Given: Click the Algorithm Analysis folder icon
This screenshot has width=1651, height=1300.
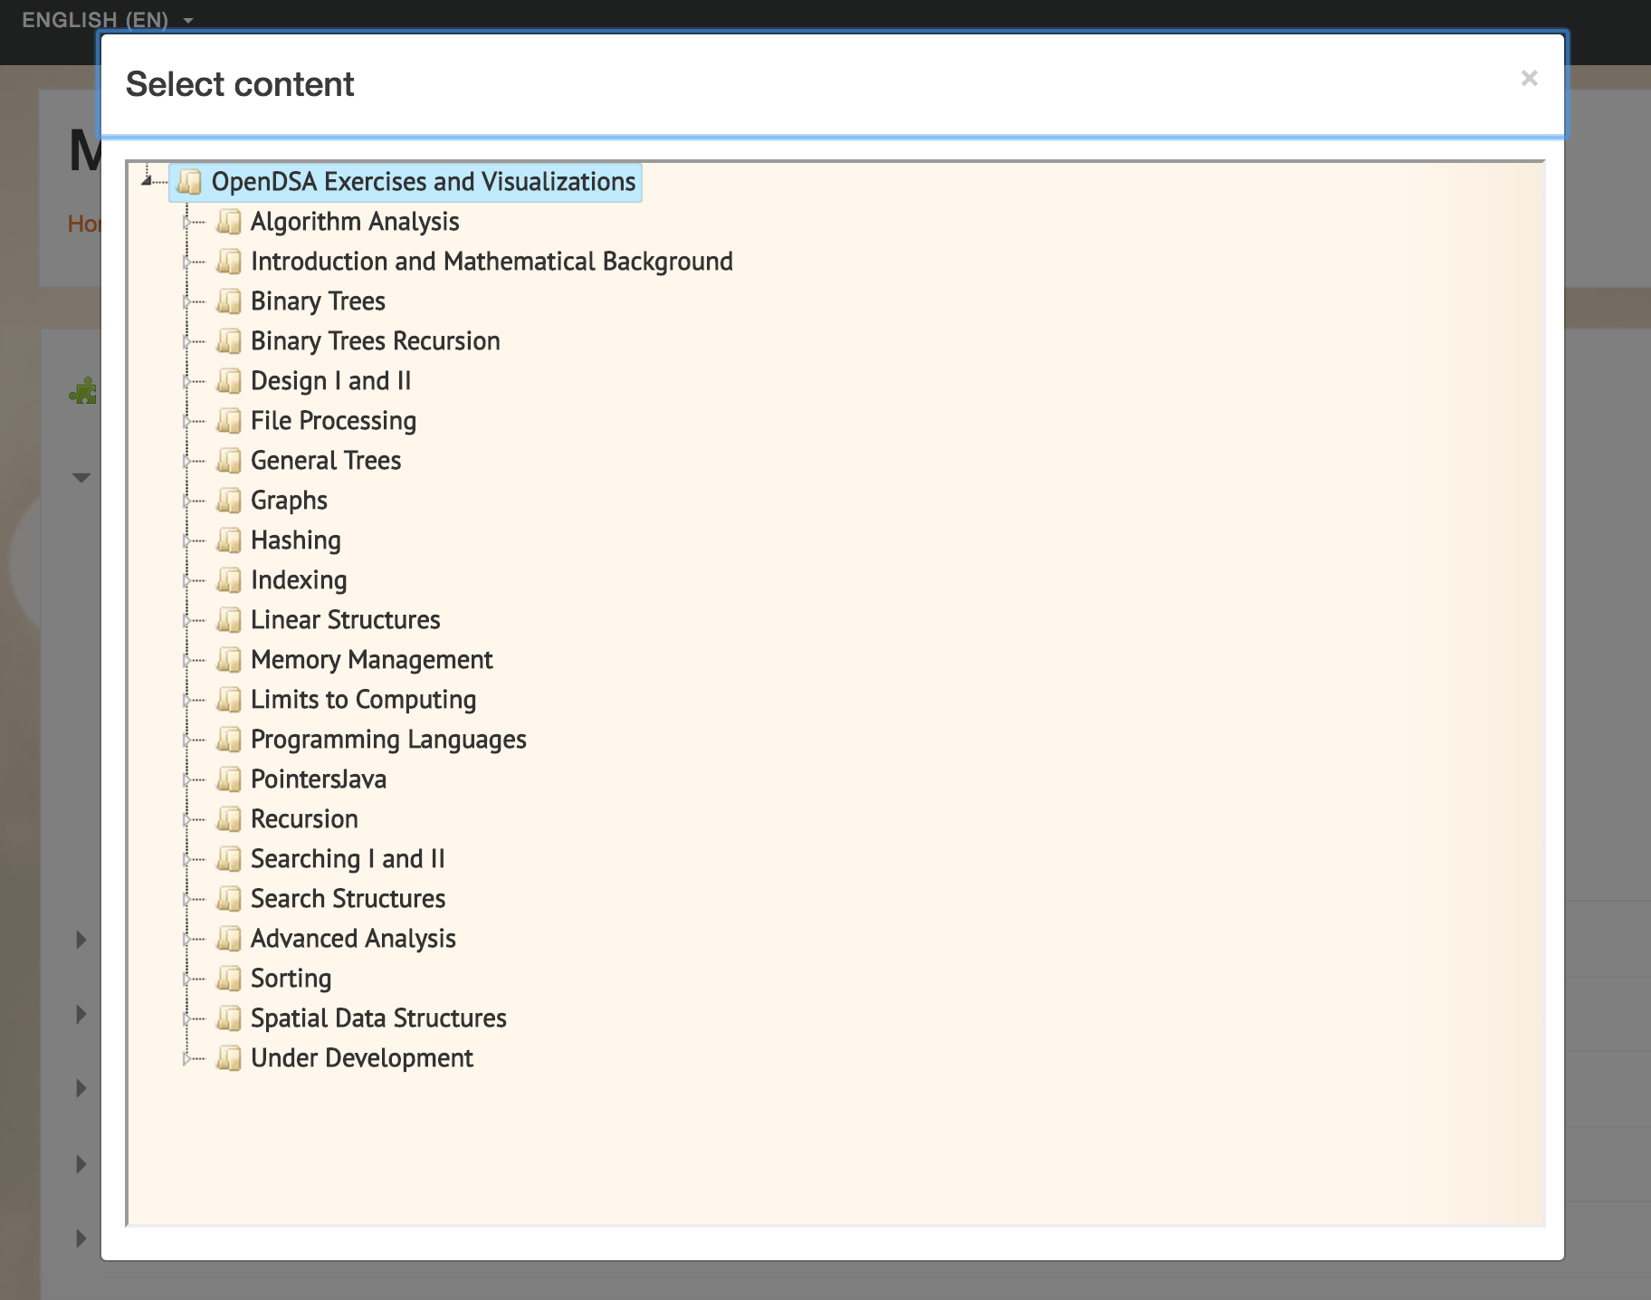Looking at the screenshot, I should pyautogui.click(x=229, y=222).
